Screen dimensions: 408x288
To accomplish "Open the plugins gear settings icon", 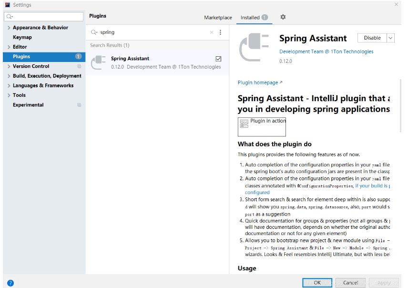I will [283, 17].
